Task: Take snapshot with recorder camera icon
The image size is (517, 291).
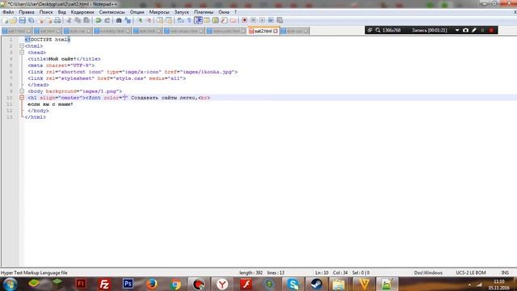Action: 465,31
